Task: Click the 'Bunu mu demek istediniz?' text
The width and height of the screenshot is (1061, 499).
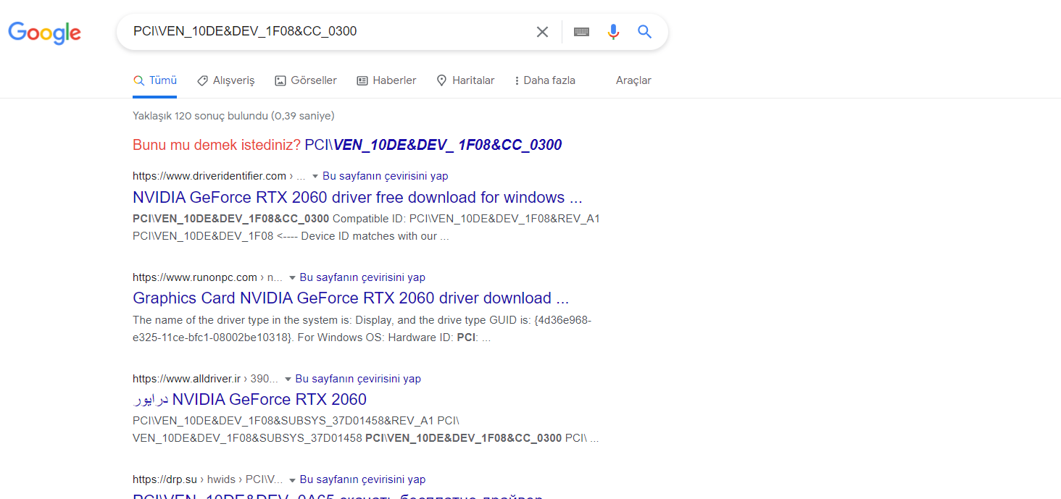Action: [217, 145]
